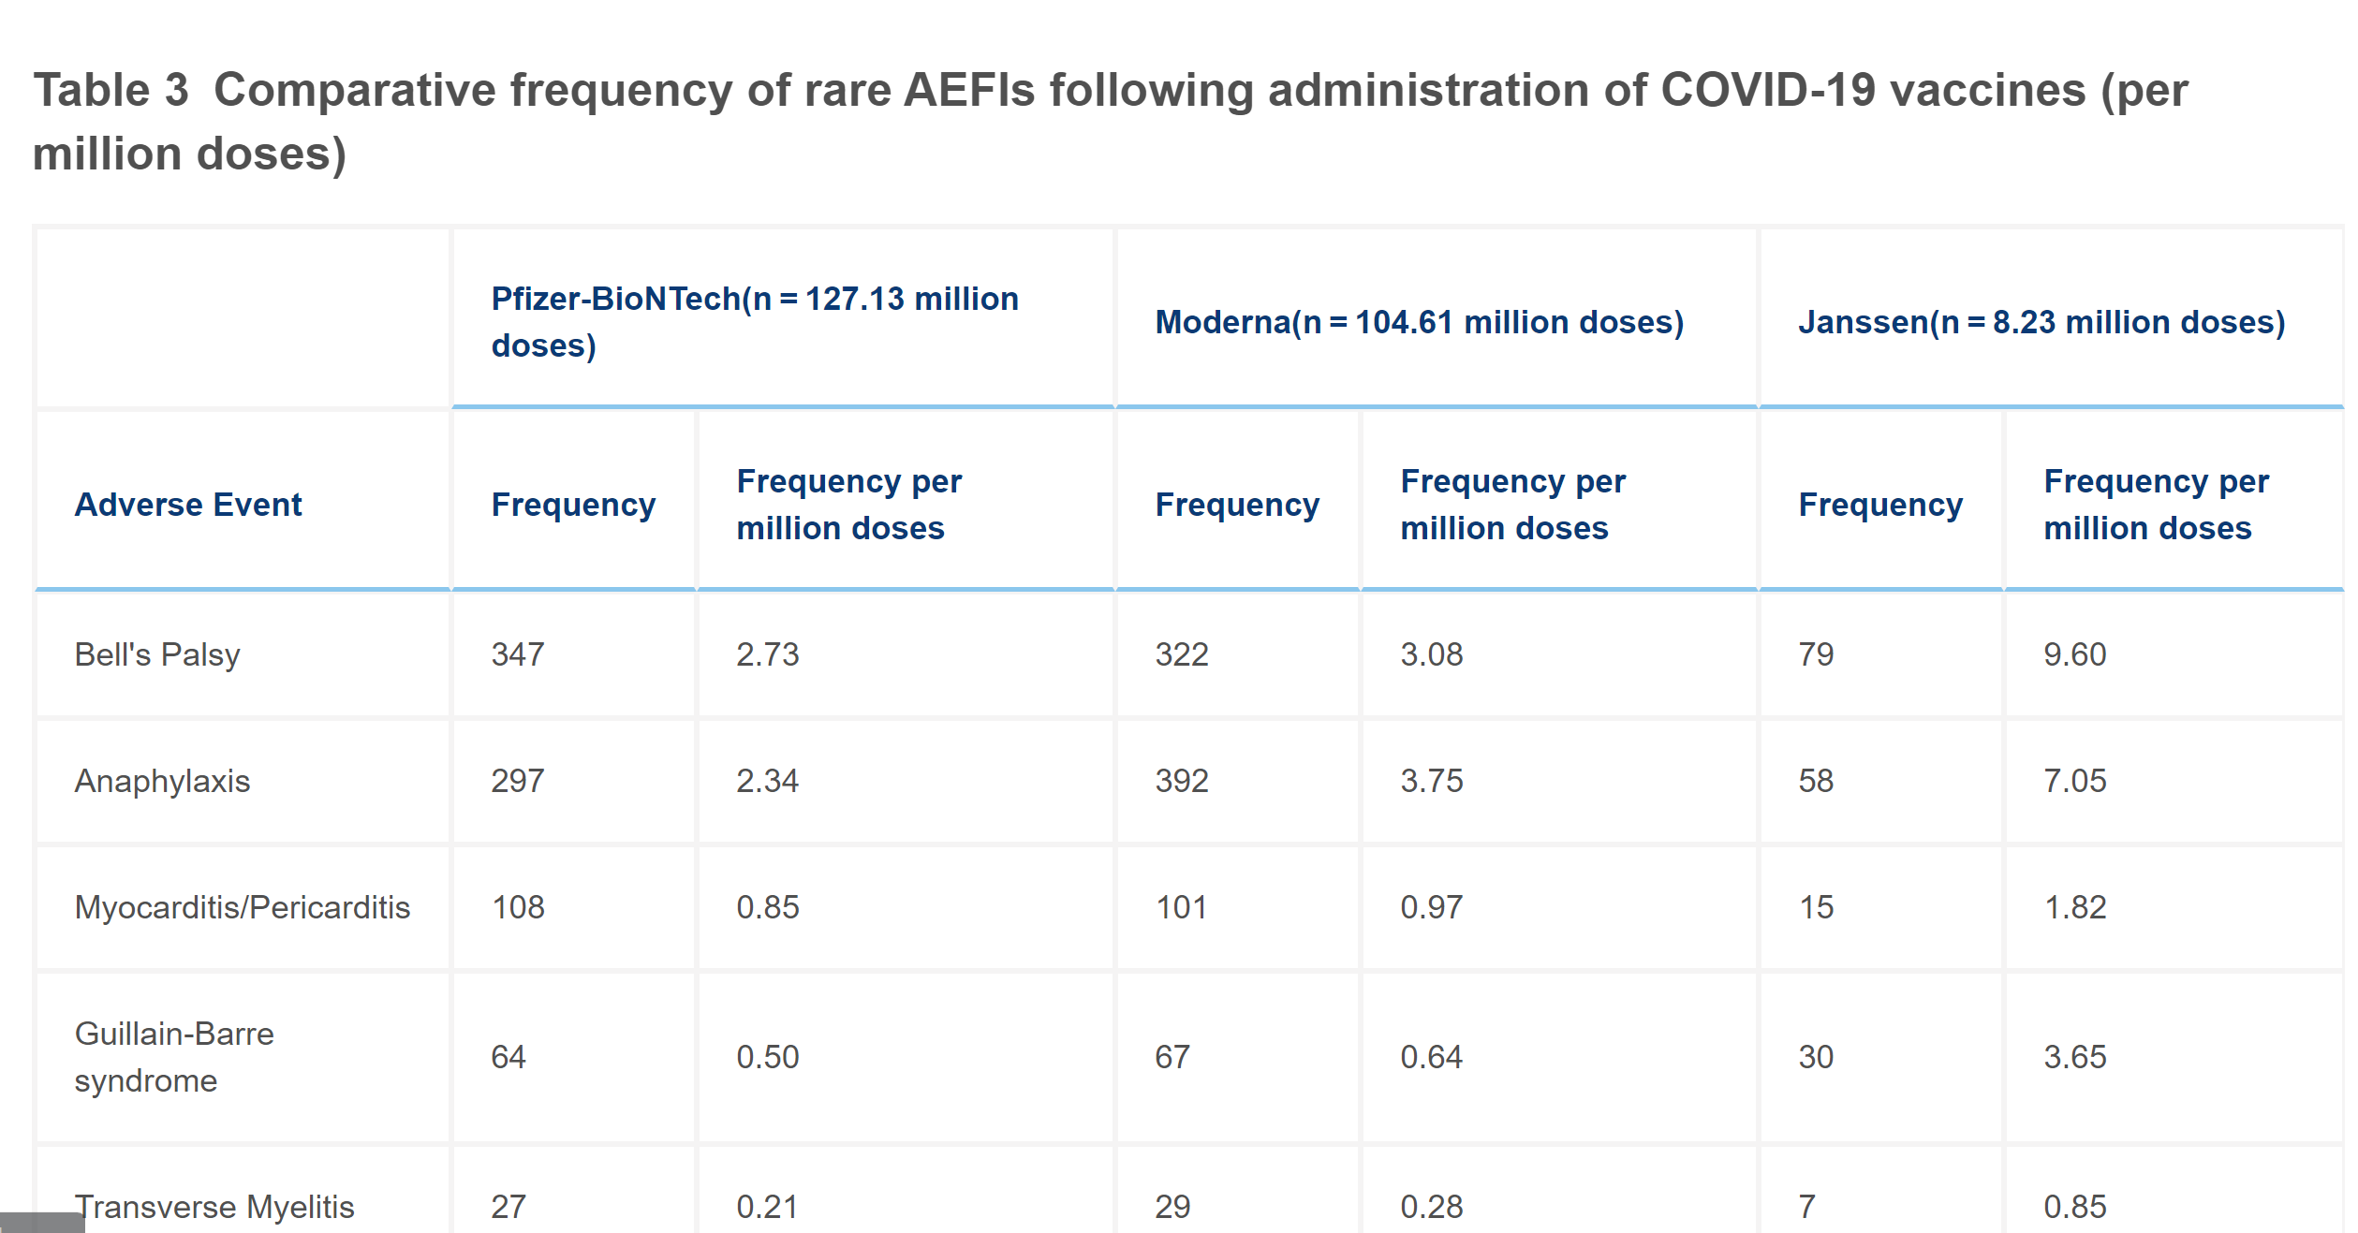
Task: Click Janssen Guillain-Barre rate 3.65
Action: (x=2075, y=1057)
